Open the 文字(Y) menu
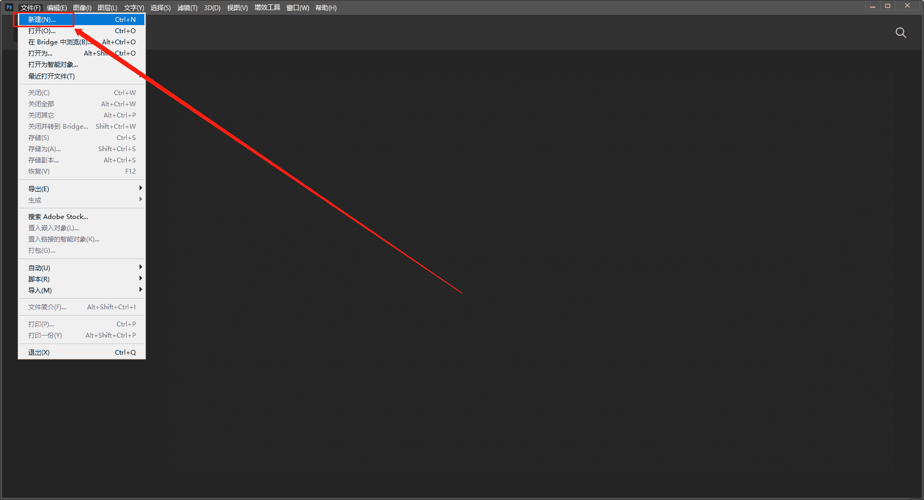 click(x=134, y=7)
